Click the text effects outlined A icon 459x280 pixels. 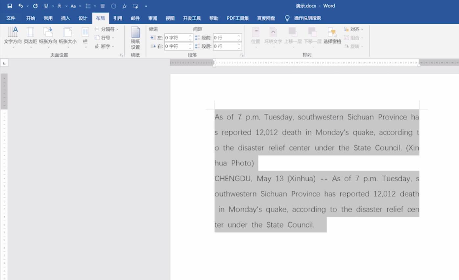[60, 6]
